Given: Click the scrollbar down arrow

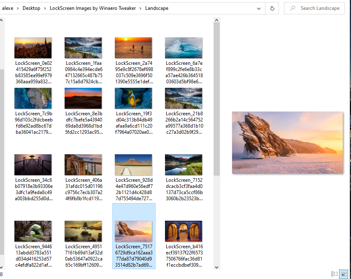Looking at the screenshot, I should 216,267.
